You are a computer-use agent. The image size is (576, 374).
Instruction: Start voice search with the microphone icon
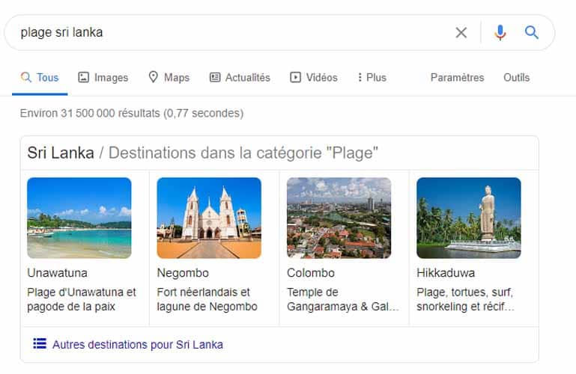point(500,33)
